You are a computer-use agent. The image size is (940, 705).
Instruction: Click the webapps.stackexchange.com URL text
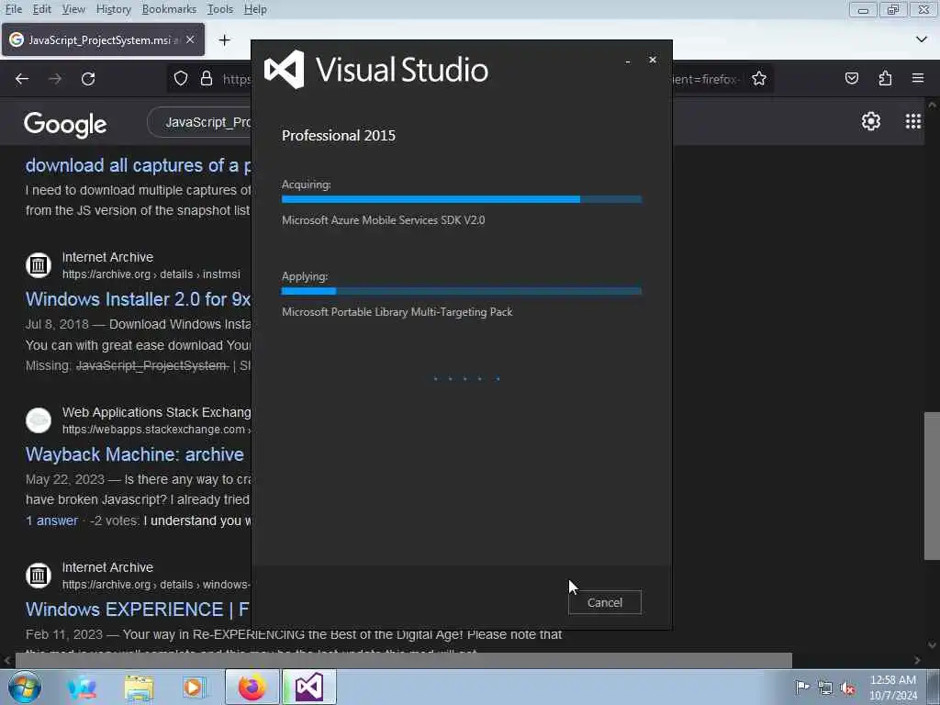coord(153,430)
